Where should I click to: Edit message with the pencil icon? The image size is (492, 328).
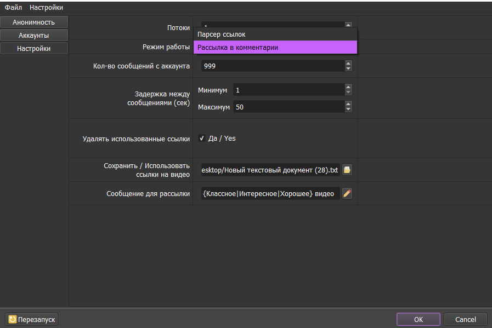pyautogui.click(x=347, y=193)
